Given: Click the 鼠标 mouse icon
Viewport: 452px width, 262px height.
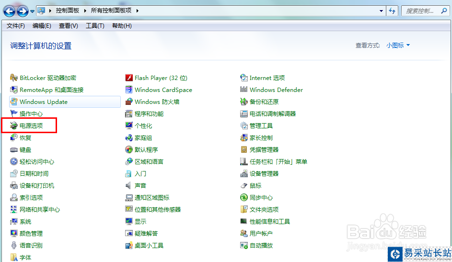Looking at the screenshot, I should click(244, 186).
